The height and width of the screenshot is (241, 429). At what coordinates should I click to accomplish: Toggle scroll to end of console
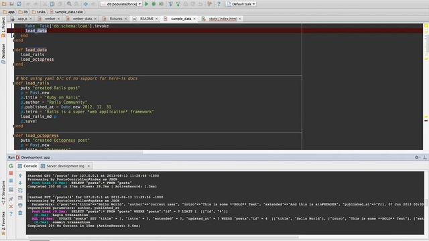20,197
